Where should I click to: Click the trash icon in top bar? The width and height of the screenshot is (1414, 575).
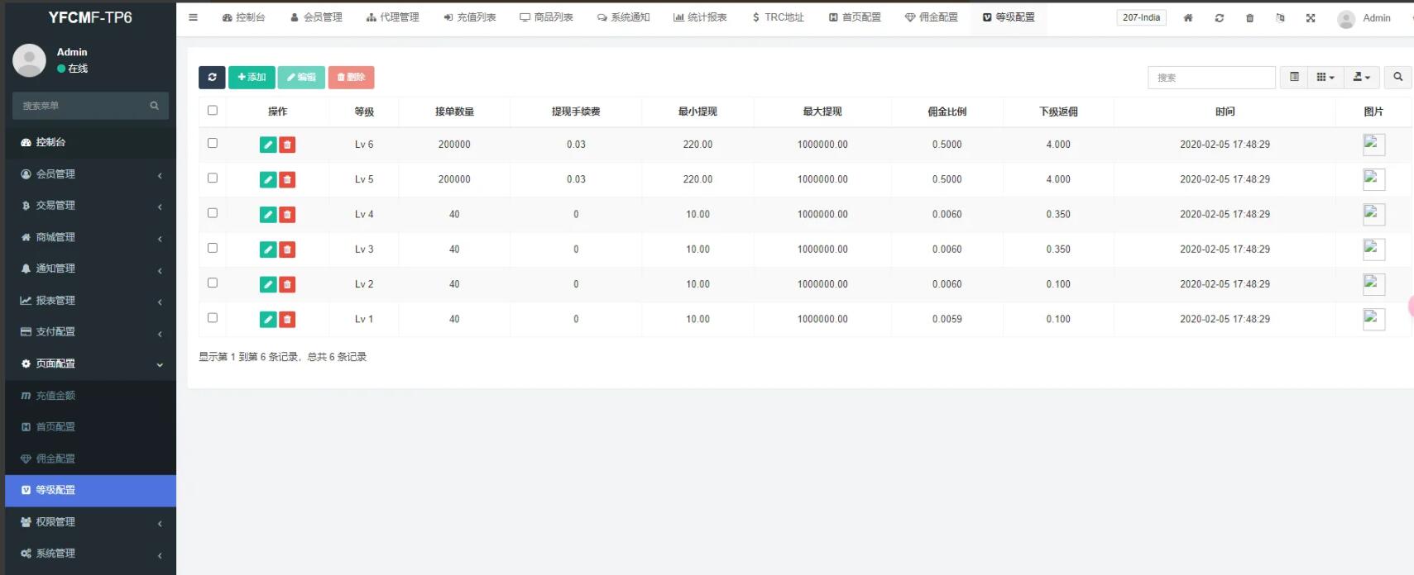(x=1249, y=18)
